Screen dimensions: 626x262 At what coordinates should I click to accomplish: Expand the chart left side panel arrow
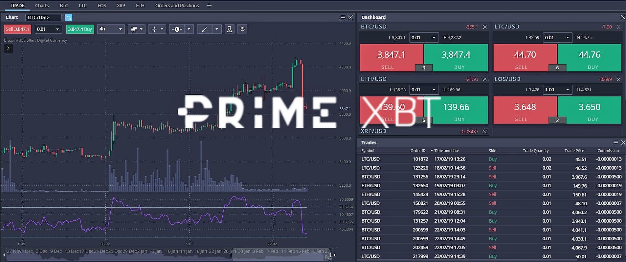[8, 48]
